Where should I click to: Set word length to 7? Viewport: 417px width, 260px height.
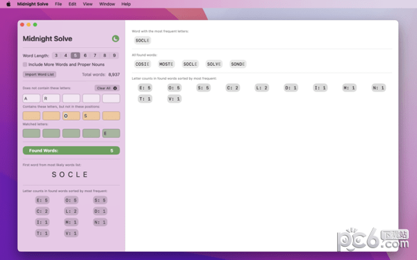[95, 55]
